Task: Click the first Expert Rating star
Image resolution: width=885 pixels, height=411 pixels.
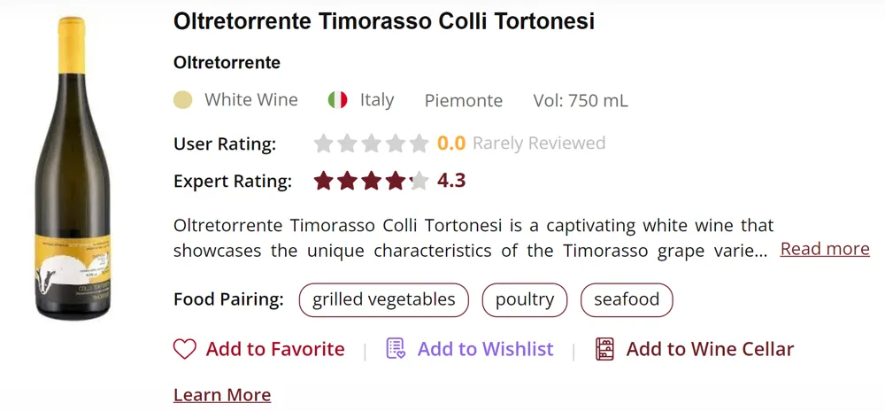Action: (324, 182)
